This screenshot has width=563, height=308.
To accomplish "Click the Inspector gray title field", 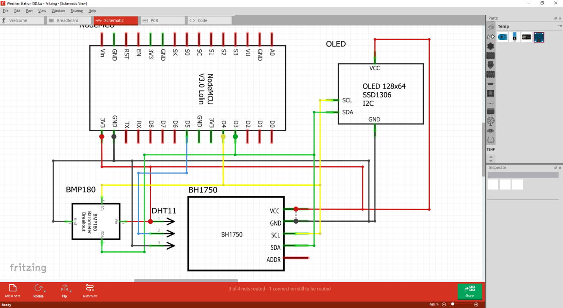I will (x=523, y=175).
